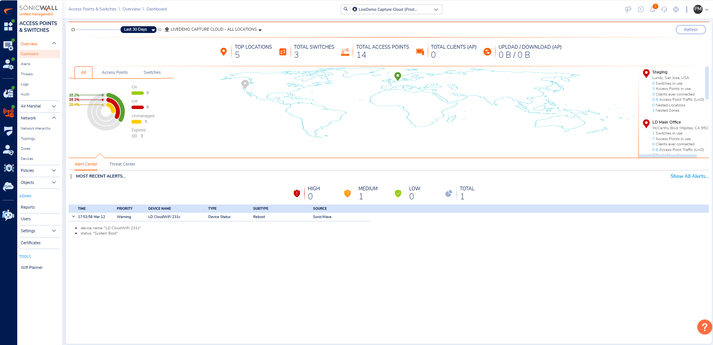Click the megaphone announcements icon

628,9
